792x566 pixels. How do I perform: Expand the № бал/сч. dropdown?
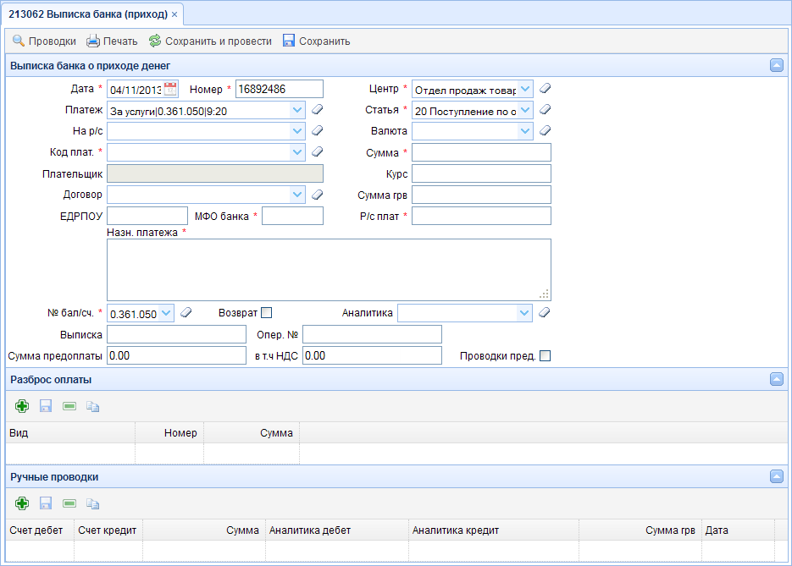click(166, 313)
